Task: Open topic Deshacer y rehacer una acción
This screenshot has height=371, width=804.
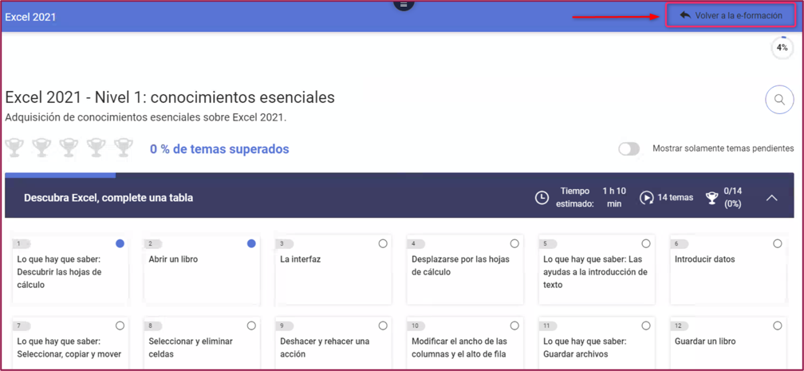Action: [x=333, y=343]
